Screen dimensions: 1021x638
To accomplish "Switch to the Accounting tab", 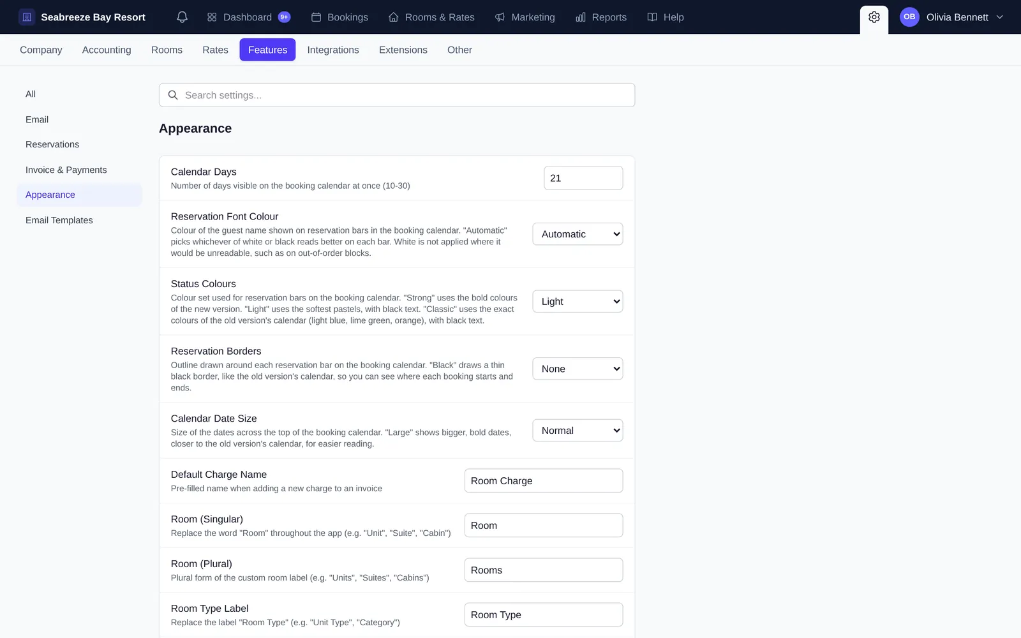I will pyautogui.click(x=107, y=50).
